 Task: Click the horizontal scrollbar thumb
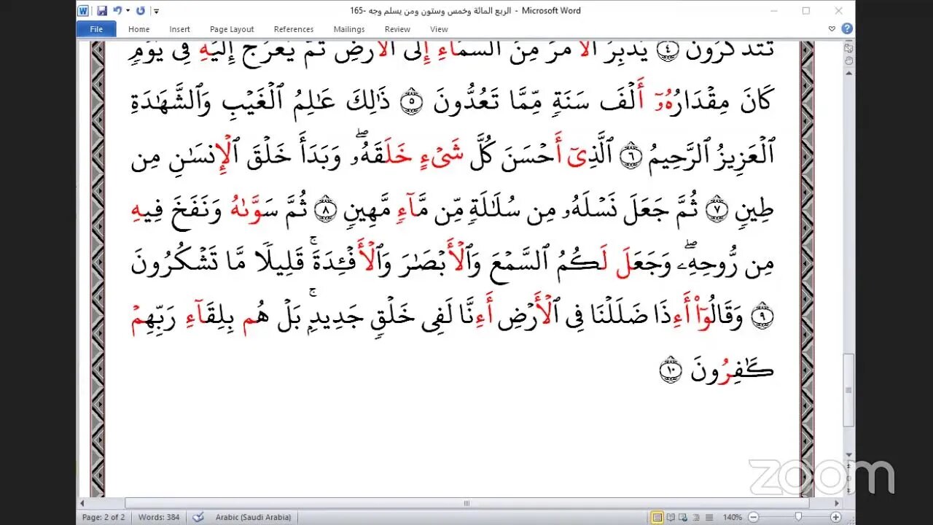coord(466,503)
